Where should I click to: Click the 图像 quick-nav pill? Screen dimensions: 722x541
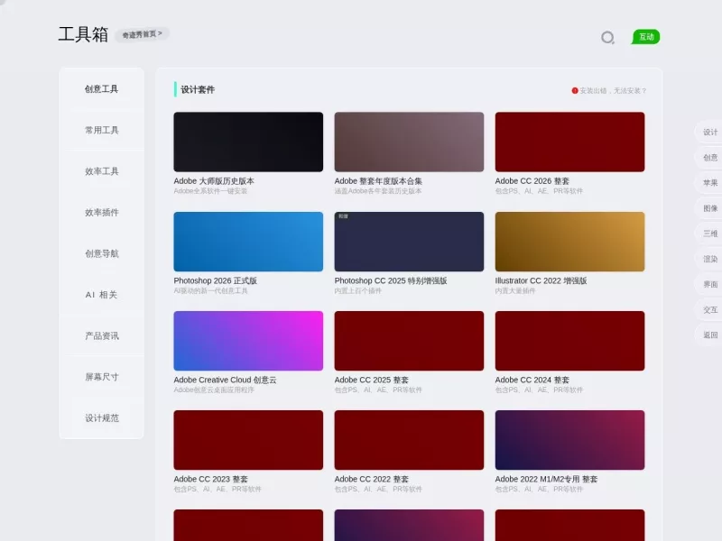pyautogui.click(x=709, y=208)
